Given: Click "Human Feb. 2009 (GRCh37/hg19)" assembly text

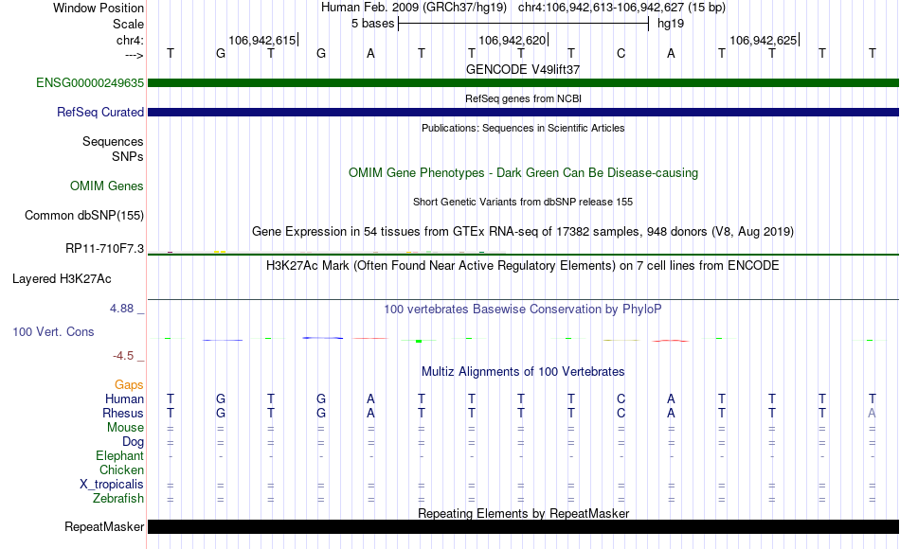Looking at the screenshot, I should [x=414, y=8].
